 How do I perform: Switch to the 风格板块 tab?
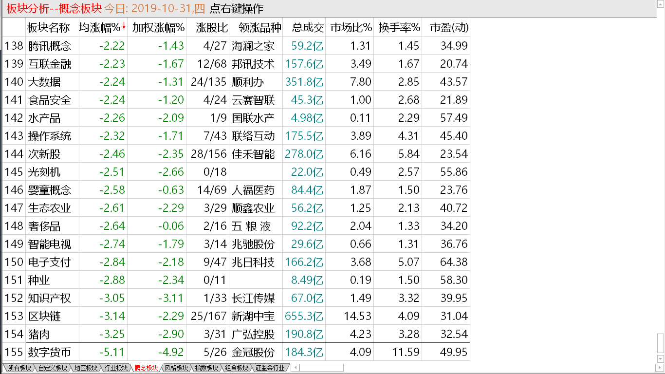[x=176, y=368]
